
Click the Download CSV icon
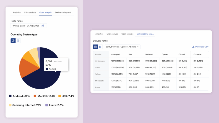(193, 47)
